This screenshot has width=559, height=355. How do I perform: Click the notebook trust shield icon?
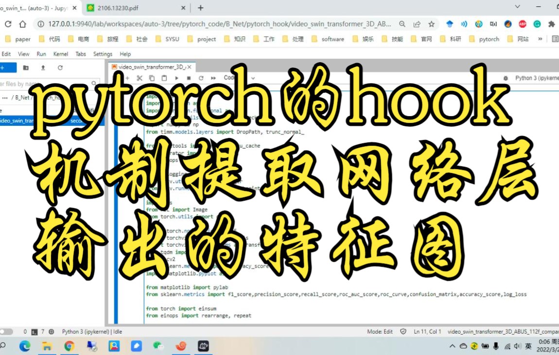click(403, 332)
